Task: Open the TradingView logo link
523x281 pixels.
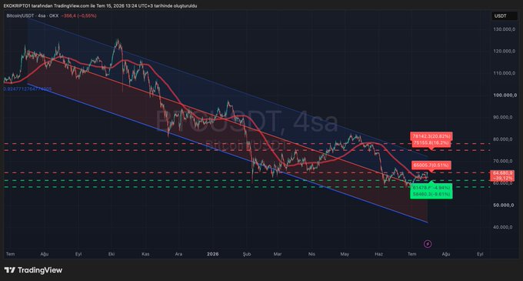Action: pyautogui.click(x=33, y=270)
